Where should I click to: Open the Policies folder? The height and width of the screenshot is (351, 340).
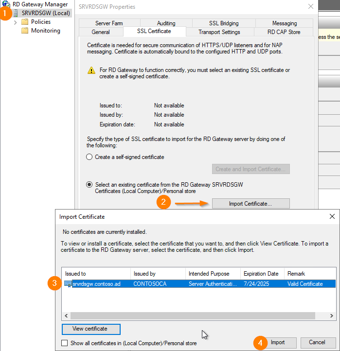pyautogui.click(x=41, y=22)
